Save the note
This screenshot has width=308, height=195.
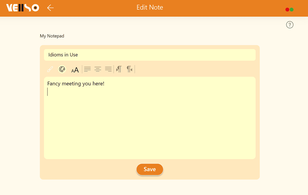point(150,169)
